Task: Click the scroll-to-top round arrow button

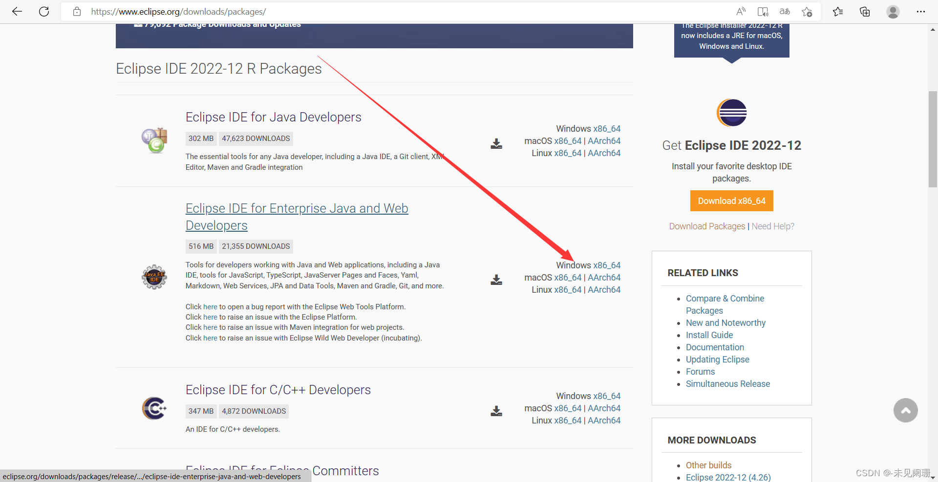Action: point(906,410)
